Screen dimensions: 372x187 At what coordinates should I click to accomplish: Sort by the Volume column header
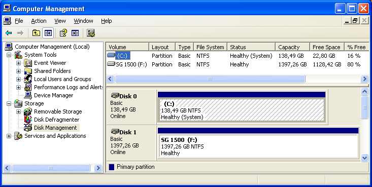click(128, 47)
